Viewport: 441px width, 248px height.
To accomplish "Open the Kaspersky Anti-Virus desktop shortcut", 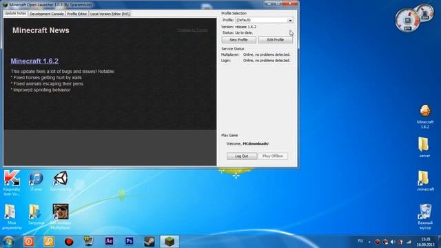I will click(x=12, y=183).
